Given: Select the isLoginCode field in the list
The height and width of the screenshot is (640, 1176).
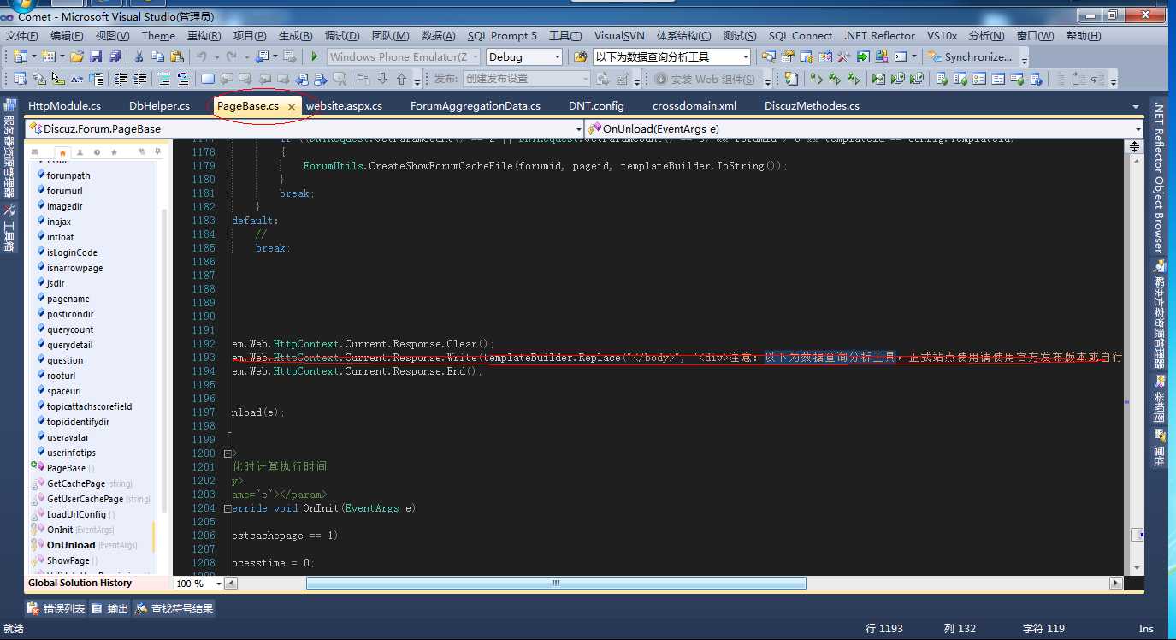Looking at the screenshot, I should pos(72,252).
